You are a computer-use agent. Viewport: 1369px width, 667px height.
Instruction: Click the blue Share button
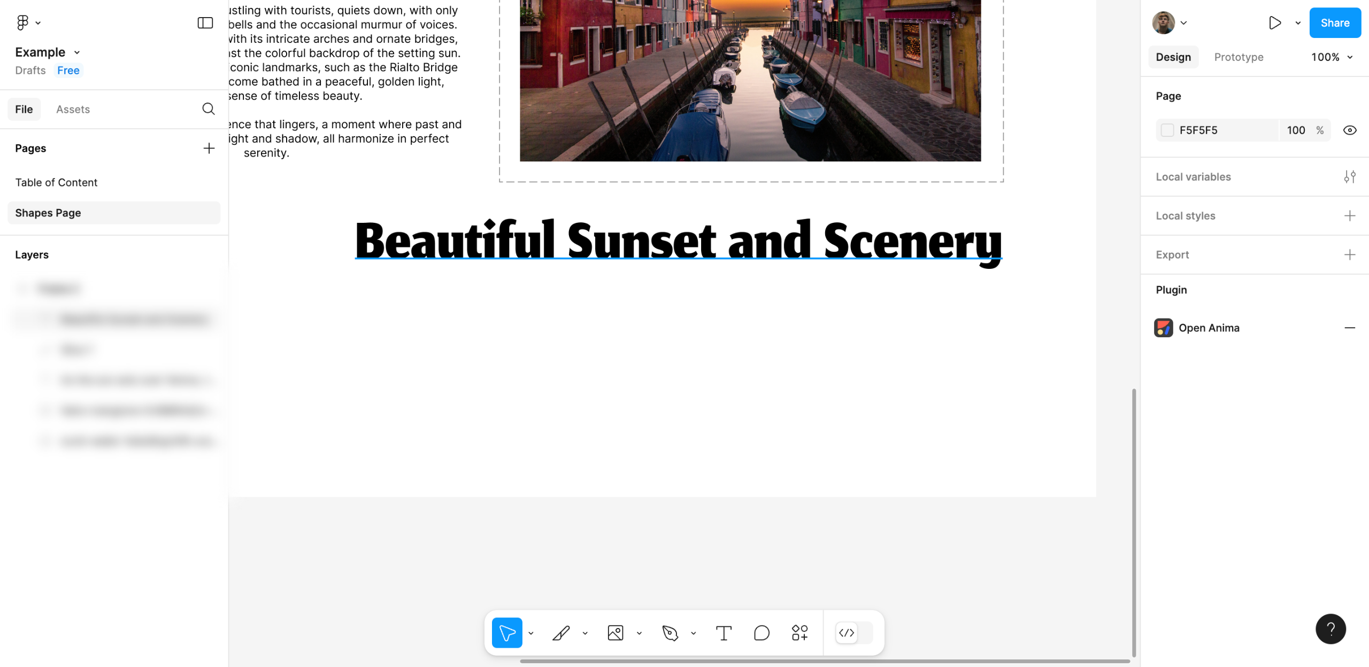[x=1335, y=22]
